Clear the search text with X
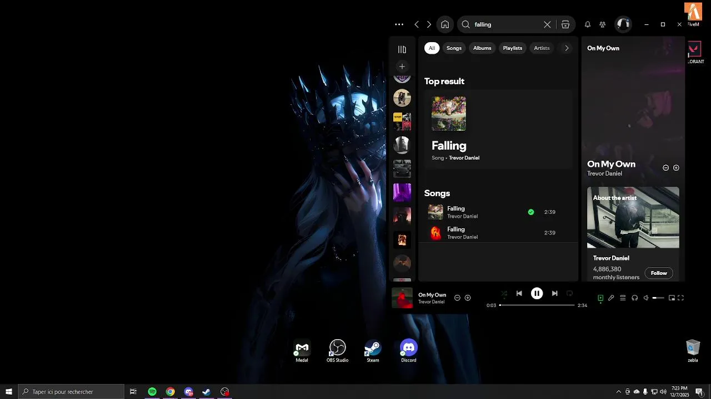The image size is (711, 399). [x=547, y=24]
